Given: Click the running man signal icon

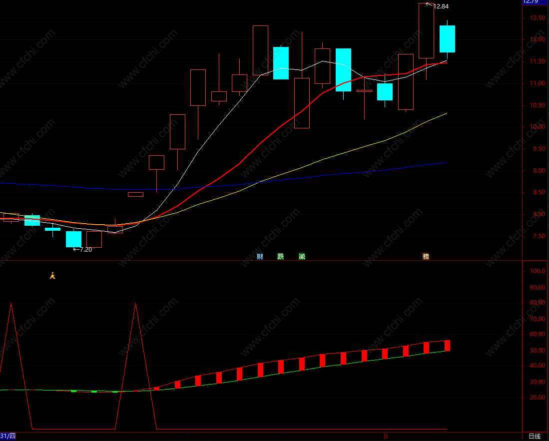Looking at the screenshot, I should (x=52, y=276).
